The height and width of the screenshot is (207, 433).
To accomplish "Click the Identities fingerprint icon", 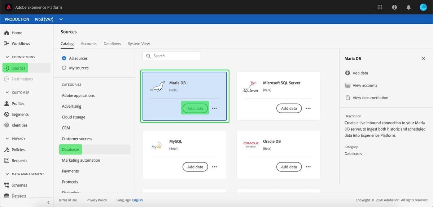I will click(6, 125).
